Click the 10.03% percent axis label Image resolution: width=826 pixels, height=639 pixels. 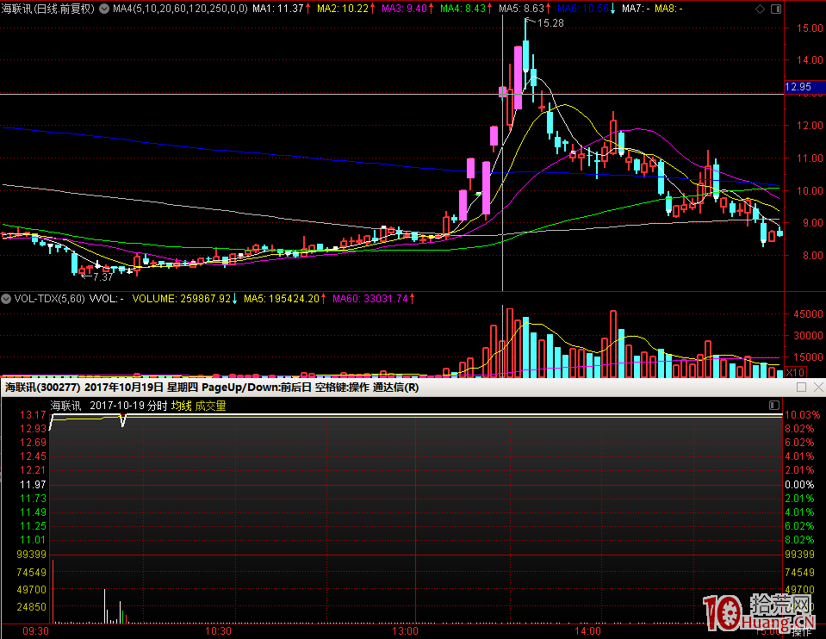point(803,415)
